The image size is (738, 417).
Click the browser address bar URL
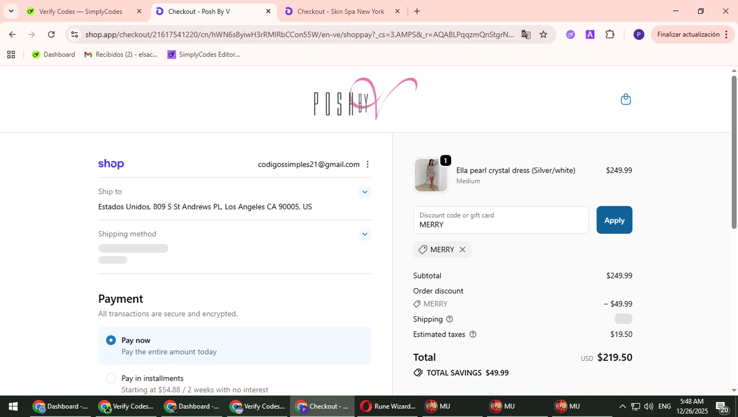299,34
